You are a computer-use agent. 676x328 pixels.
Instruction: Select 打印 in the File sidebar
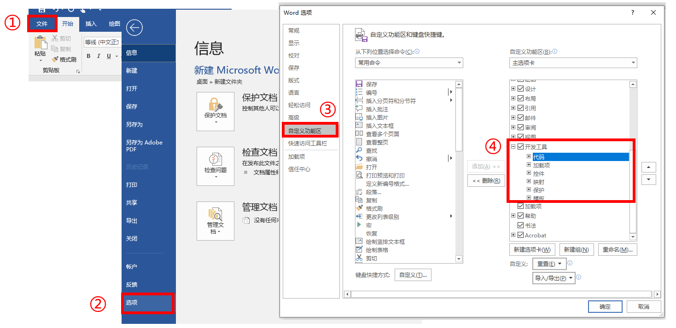tap(132, 184)
